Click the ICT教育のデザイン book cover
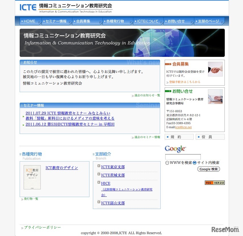This screenshot has height=236, width=243. [32, 177]
